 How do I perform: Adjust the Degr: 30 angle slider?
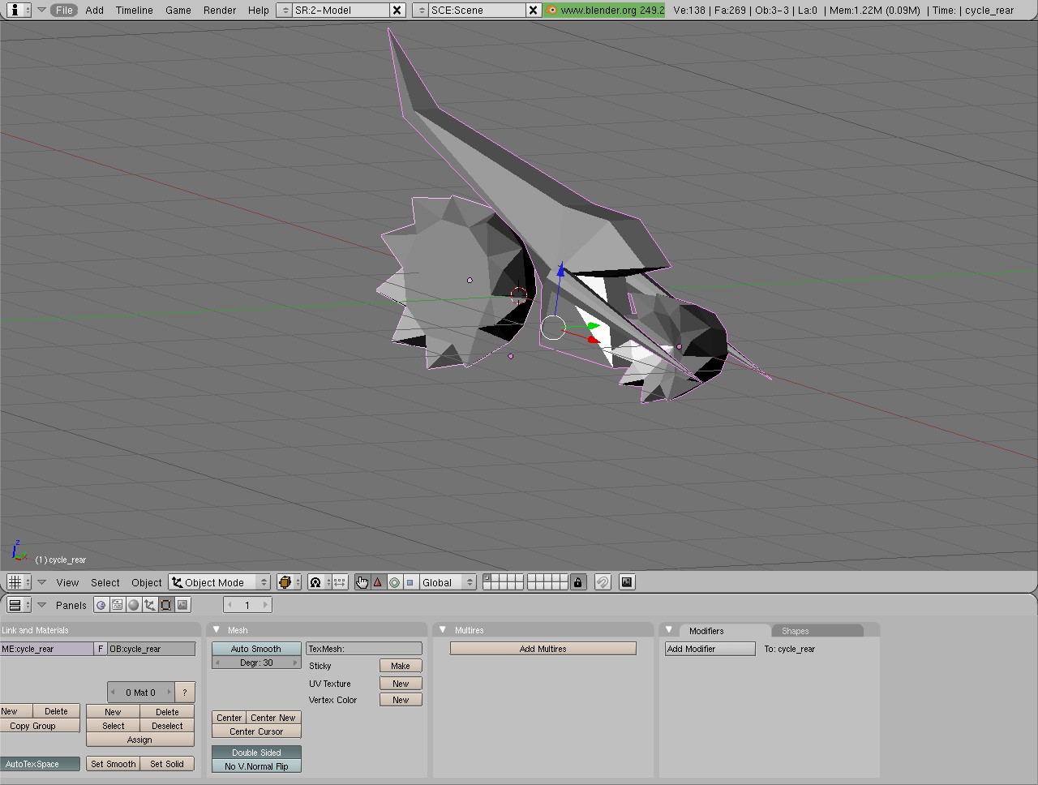pyautogui.click(x=255, y=663)
